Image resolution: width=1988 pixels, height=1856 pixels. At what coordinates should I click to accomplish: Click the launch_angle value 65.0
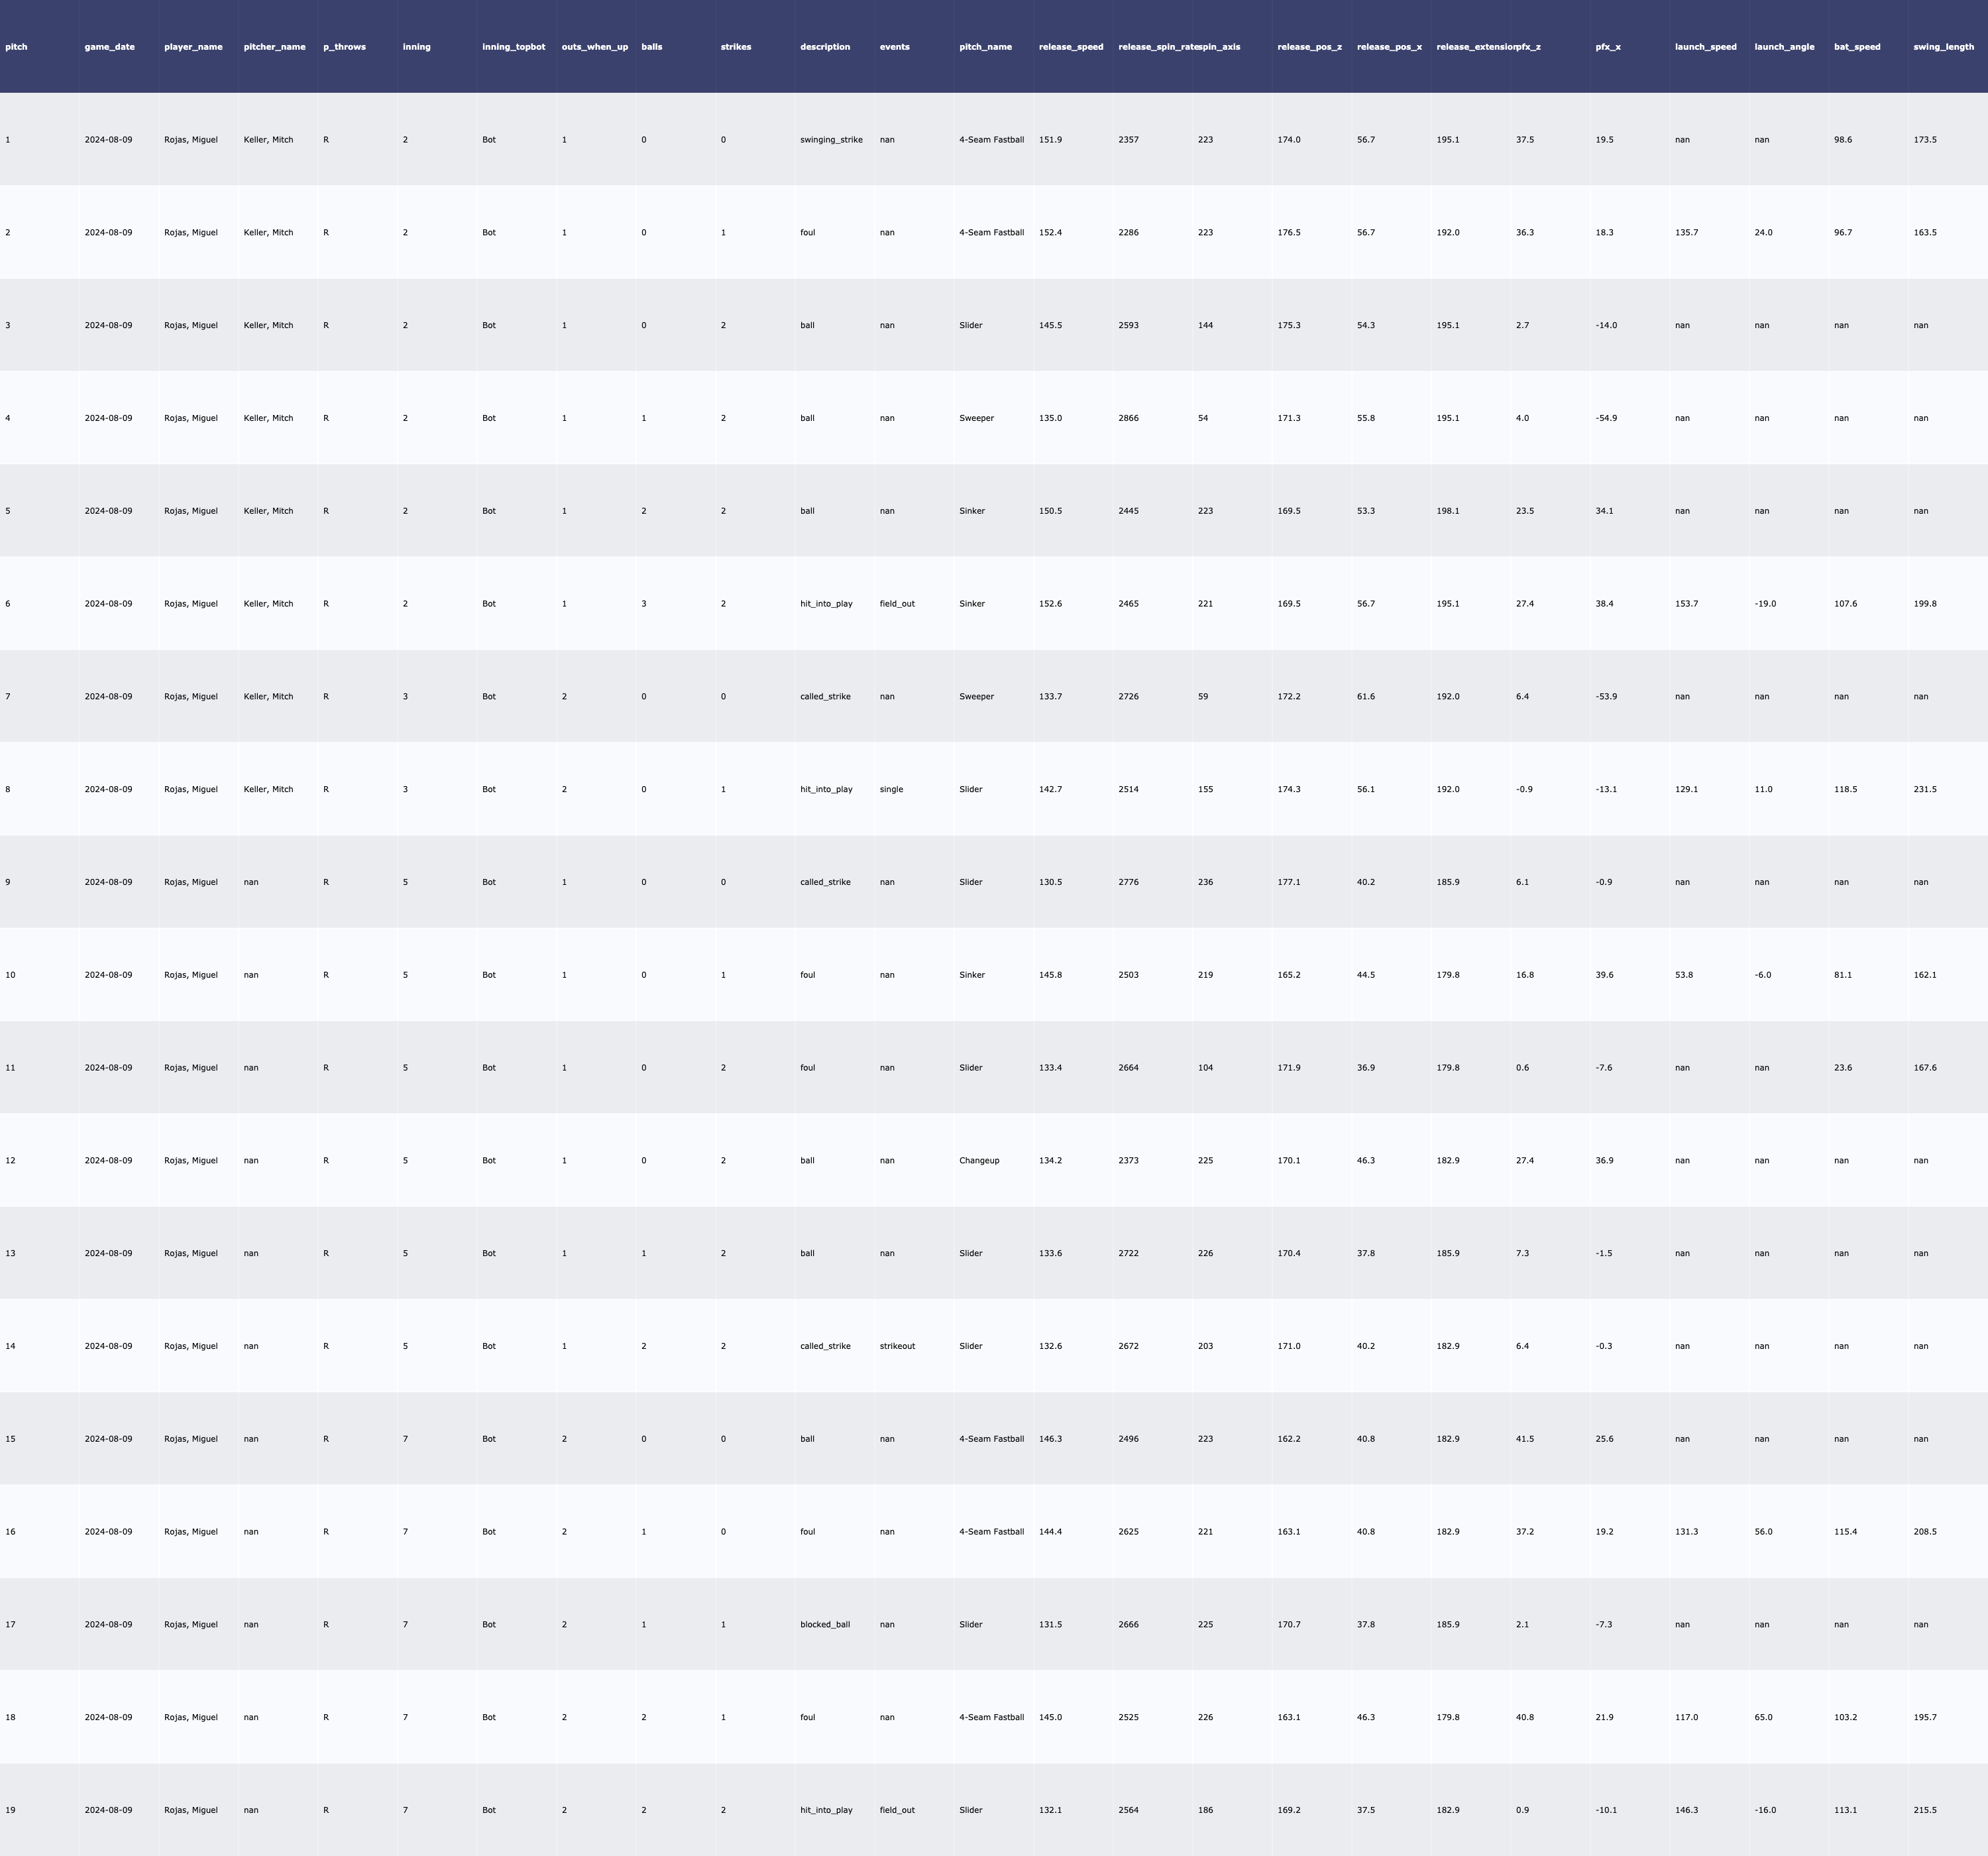pos(1763,1717)
